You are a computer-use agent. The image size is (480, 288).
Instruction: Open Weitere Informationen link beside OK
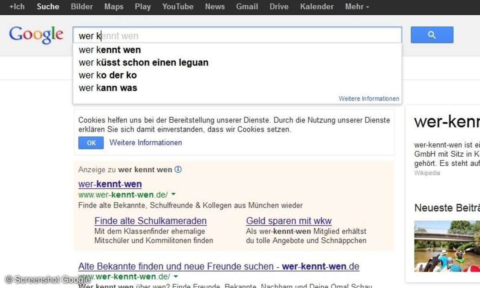coord(146,142)
